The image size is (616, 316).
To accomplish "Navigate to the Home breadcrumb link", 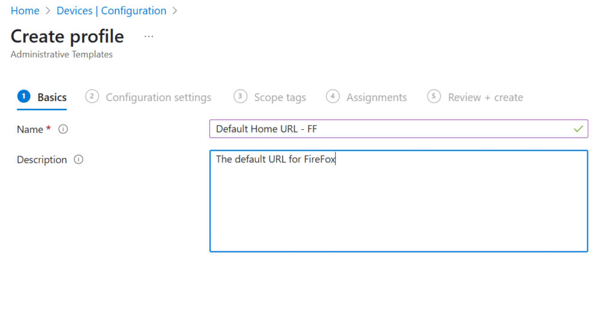I will tap(25, 11).
